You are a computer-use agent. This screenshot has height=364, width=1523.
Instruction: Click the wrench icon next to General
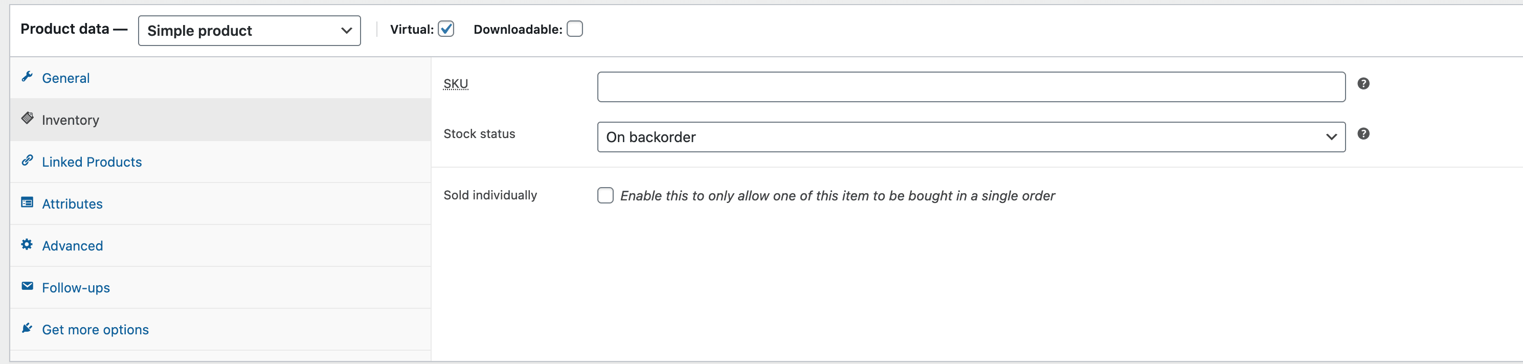pyautogui.click(x=27, y=76)
